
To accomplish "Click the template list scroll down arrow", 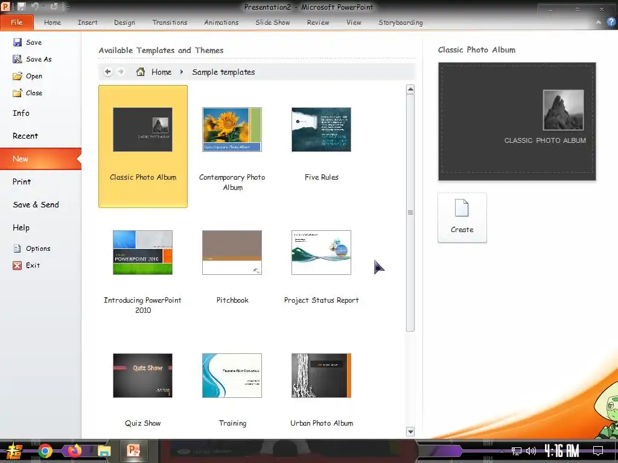I will (410, 432).
